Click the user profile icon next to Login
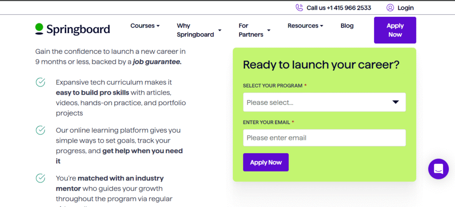The image size is (455, 207). point(390,8)
